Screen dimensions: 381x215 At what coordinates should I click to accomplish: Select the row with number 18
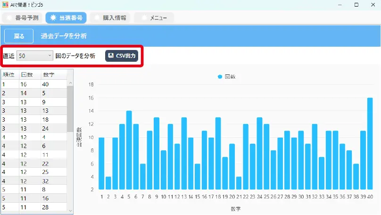34,120
